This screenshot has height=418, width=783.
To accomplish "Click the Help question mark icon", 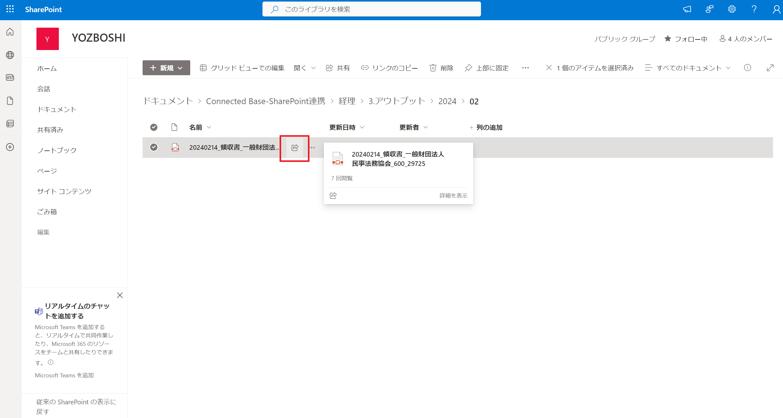I will [754, 9].
